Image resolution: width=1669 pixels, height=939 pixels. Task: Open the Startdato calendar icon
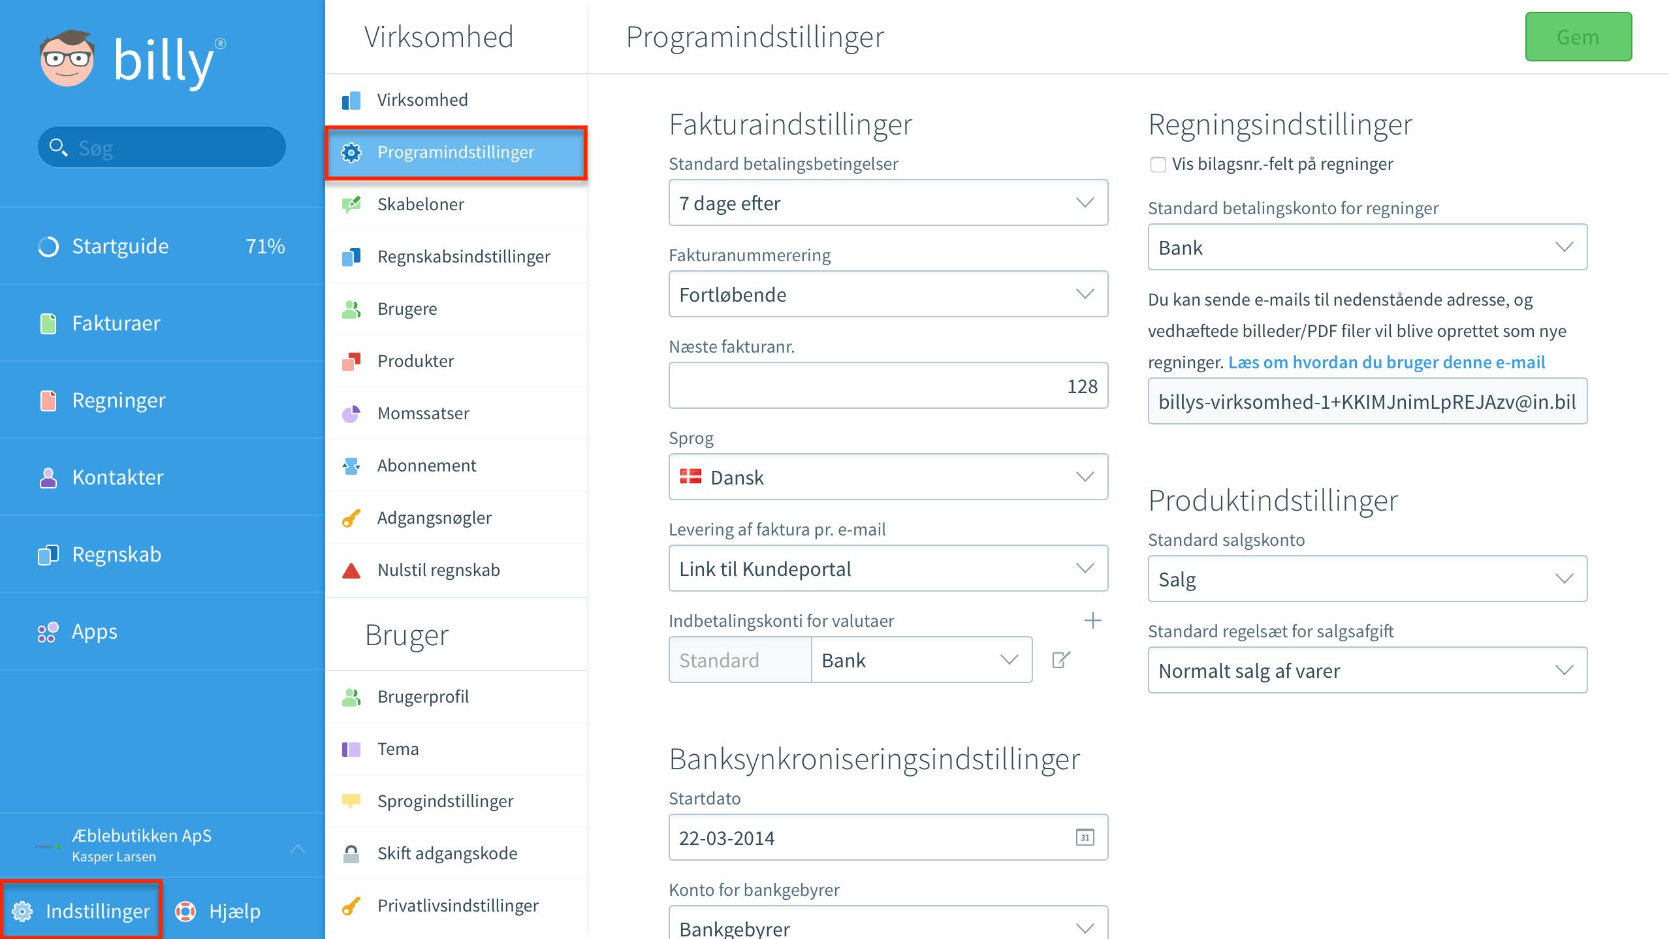pyautogui.click(x=1085, y=837)
